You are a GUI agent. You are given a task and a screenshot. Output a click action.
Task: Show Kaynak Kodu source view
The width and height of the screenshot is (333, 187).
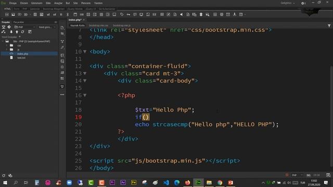pos(78,25)
